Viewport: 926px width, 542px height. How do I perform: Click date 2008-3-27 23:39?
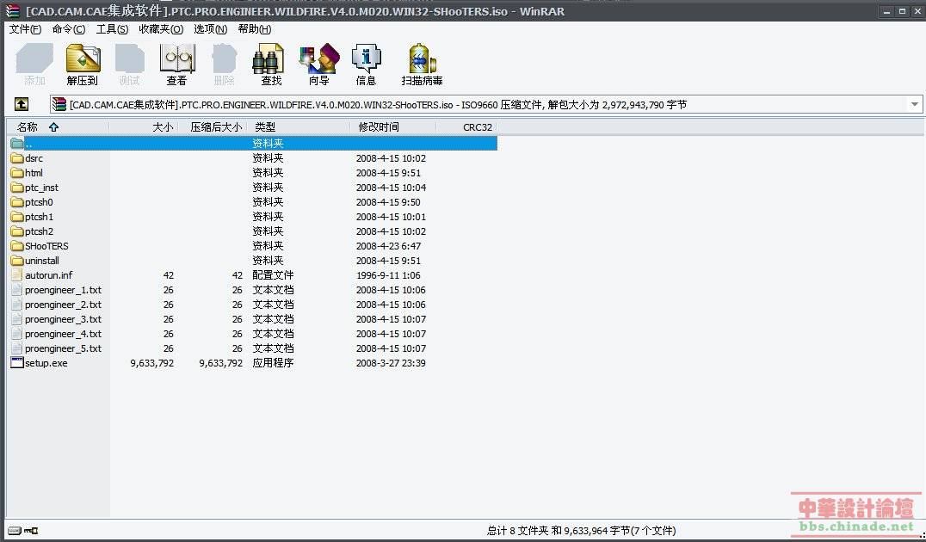(391, 363)
